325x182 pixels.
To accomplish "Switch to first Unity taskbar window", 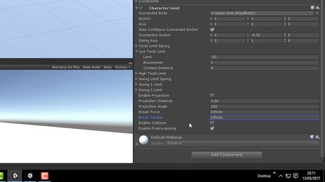I will (15, 176).
